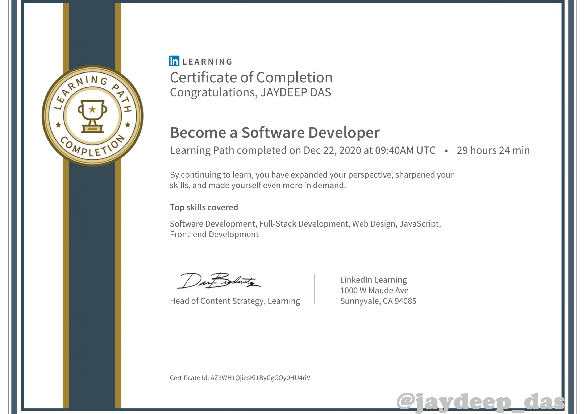Click the 'Become a Software Developer' title
Screen dimensions: 586x414
[275, 133]
